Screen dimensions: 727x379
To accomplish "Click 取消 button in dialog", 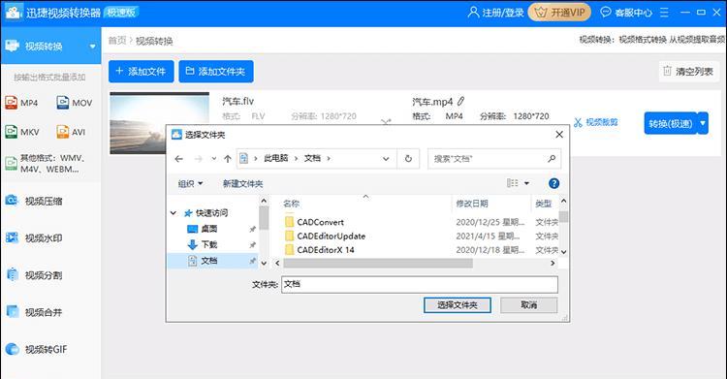I will pyautogui.click(x=528, y=305).
